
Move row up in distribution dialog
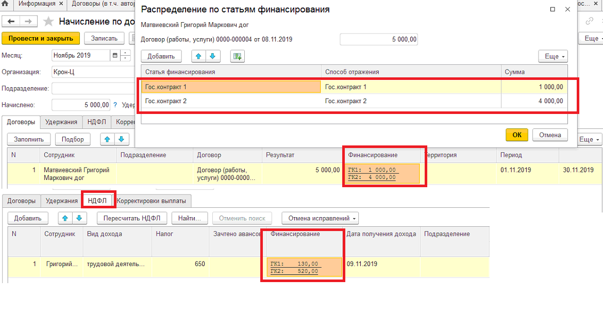pyautogui.click(x=199, y=57)
